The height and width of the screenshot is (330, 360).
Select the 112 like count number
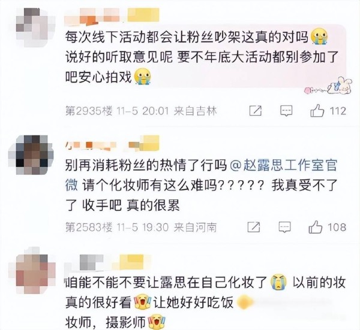pos(338,111)
